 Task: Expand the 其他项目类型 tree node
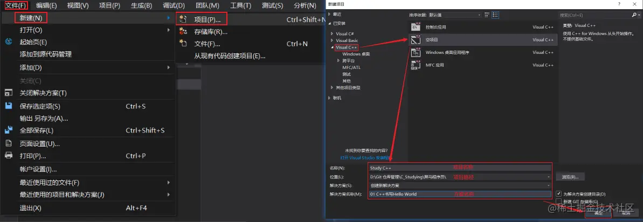tap(332, 87)
